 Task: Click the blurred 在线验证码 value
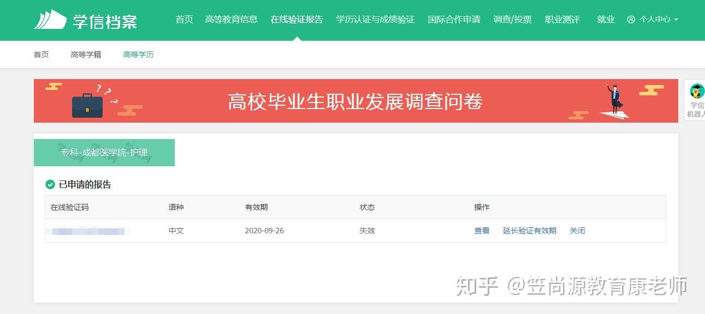point(88,231)
